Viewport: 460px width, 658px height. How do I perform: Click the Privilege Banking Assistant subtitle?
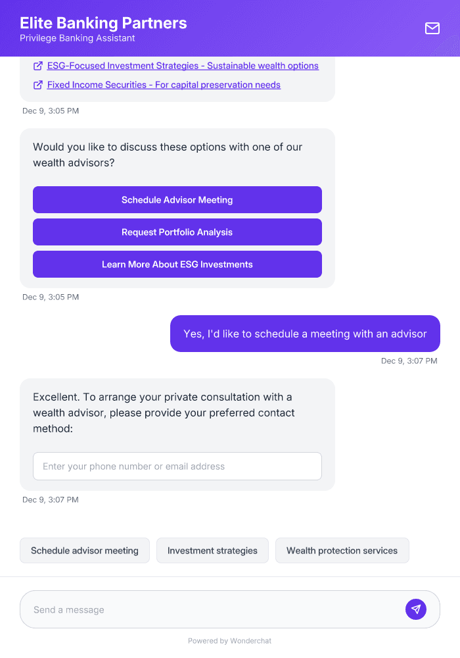[76, 38]
